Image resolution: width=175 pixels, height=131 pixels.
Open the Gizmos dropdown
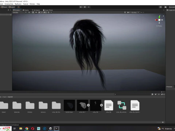(x=135, y=12)
